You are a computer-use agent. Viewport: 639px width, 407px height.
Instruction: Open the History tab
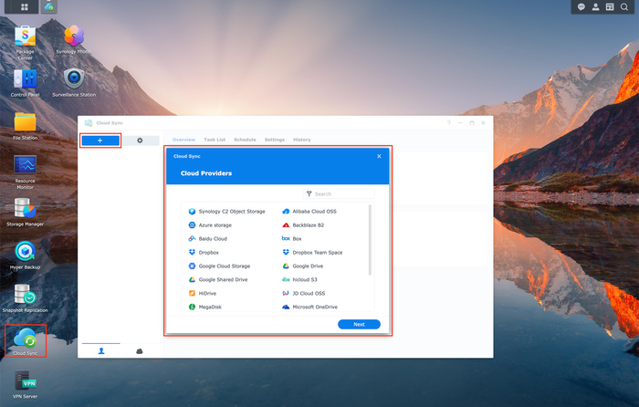tap(301, 140)
